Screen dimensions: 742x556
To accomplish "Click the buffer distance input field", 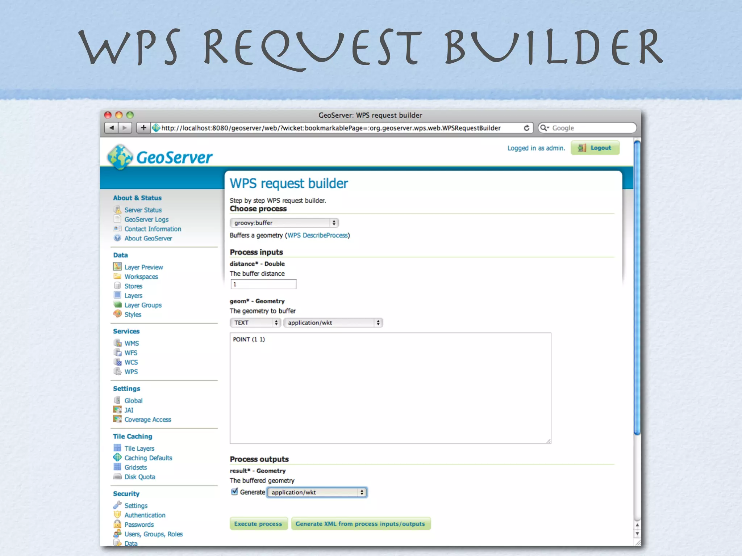I will [263, 285].
